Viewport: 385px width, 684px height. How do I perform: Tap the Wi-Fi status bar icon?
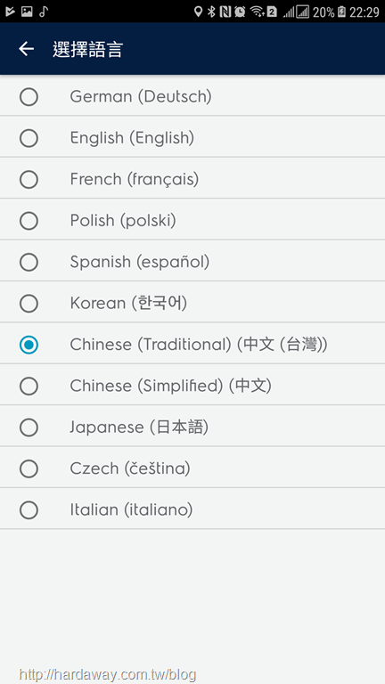(x=257, y=12)
